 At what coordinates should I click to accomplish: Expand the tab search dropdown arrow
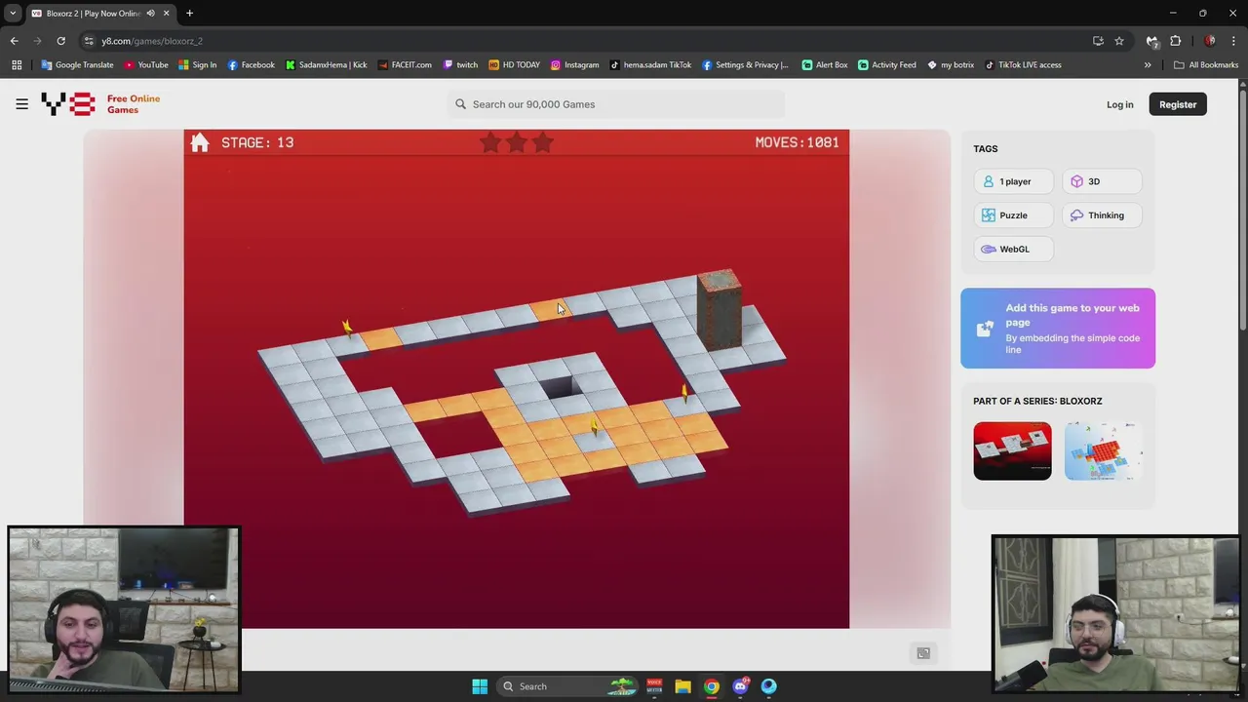tap(13, 14)
